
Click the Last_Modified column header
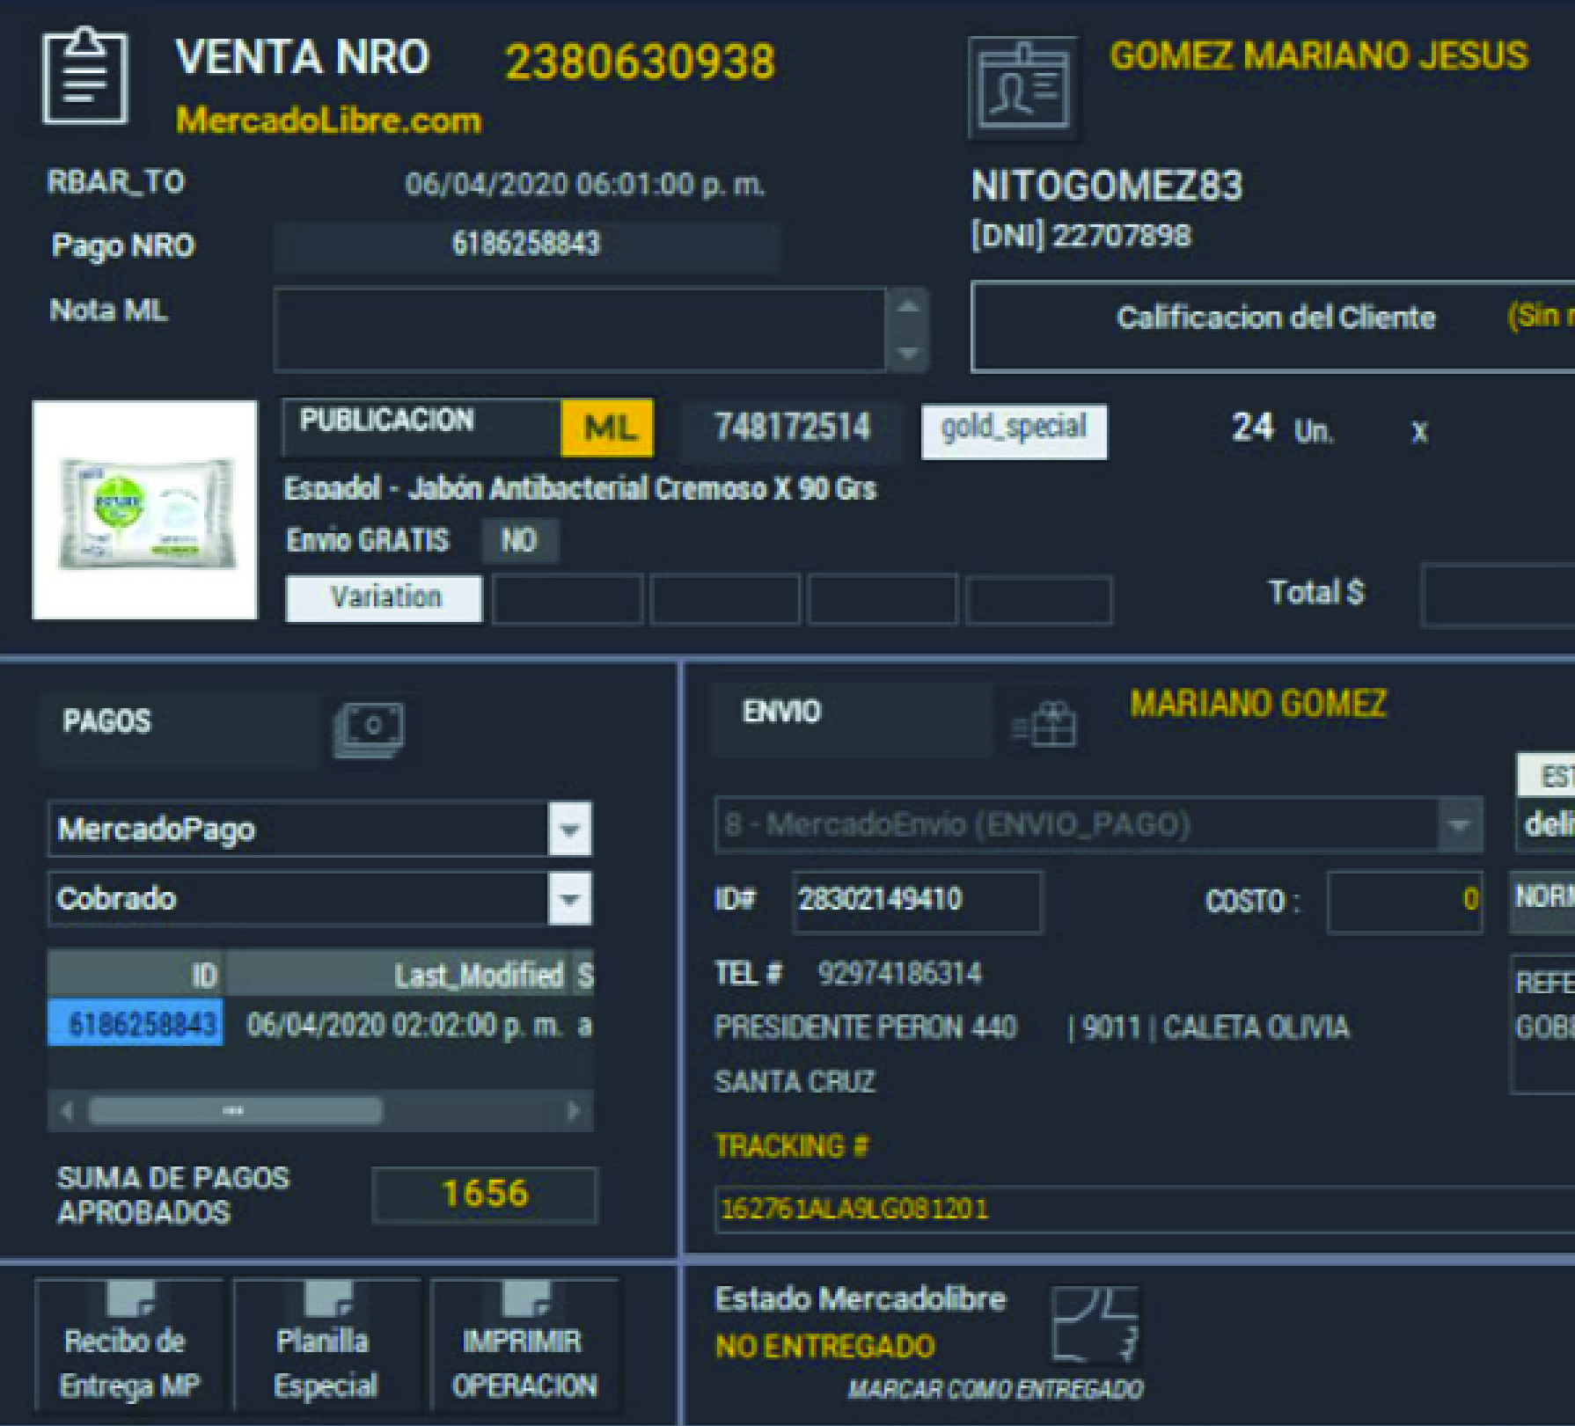click(398, 975)
